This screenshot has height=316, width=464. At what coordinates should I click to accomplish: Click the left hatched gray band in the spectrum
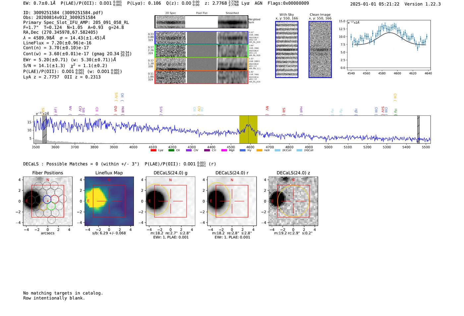(44, 129)
